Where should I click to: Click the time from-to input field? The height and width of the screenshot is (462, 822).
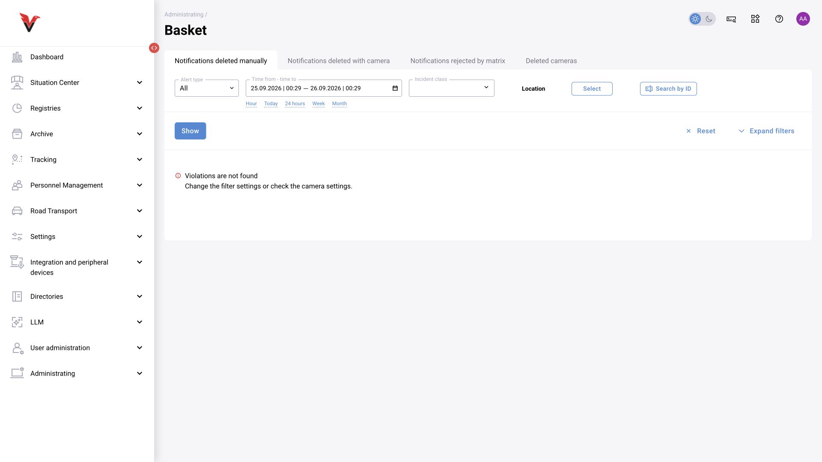tap(324, 88)
